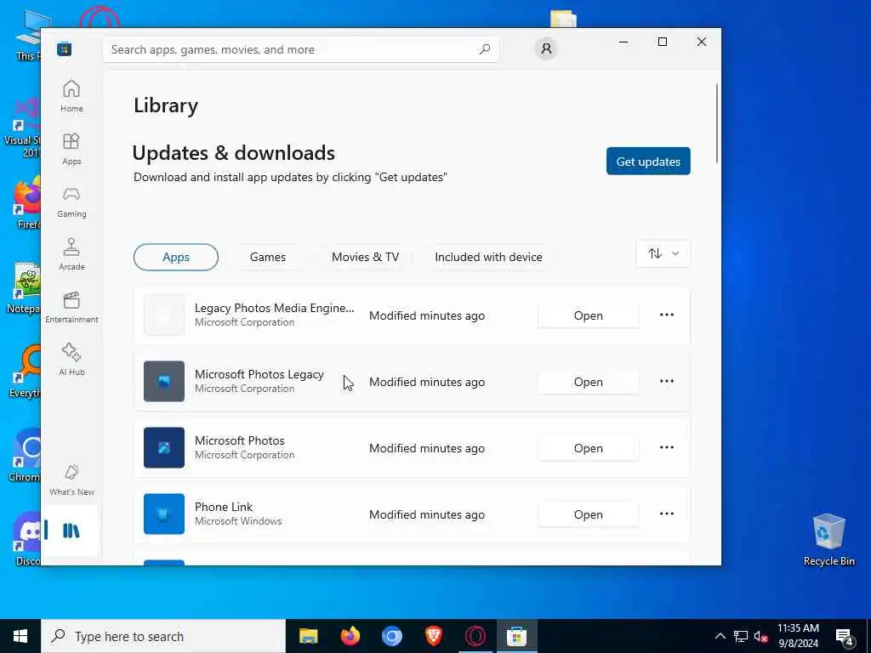Click Microsoft Store taskbar icon
This screenshot has height=653, width=871.
516,636
